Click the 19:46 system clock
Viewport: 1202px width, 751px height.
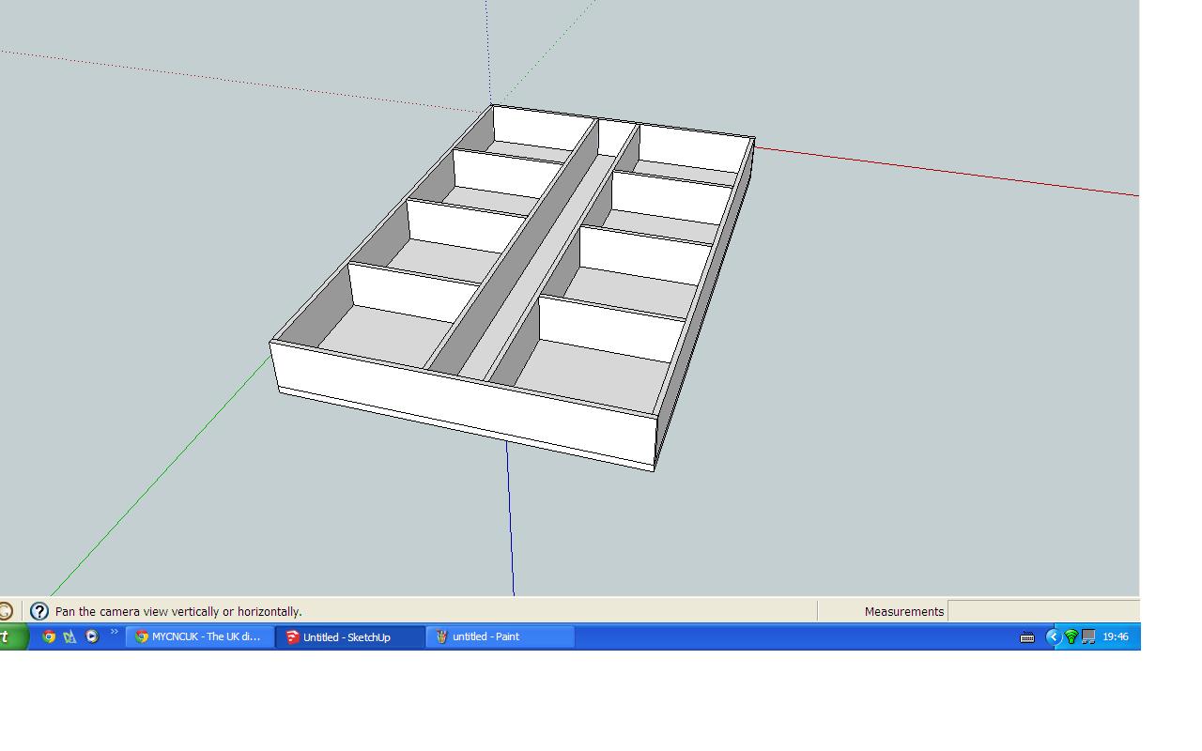[x=1116, y=636]
